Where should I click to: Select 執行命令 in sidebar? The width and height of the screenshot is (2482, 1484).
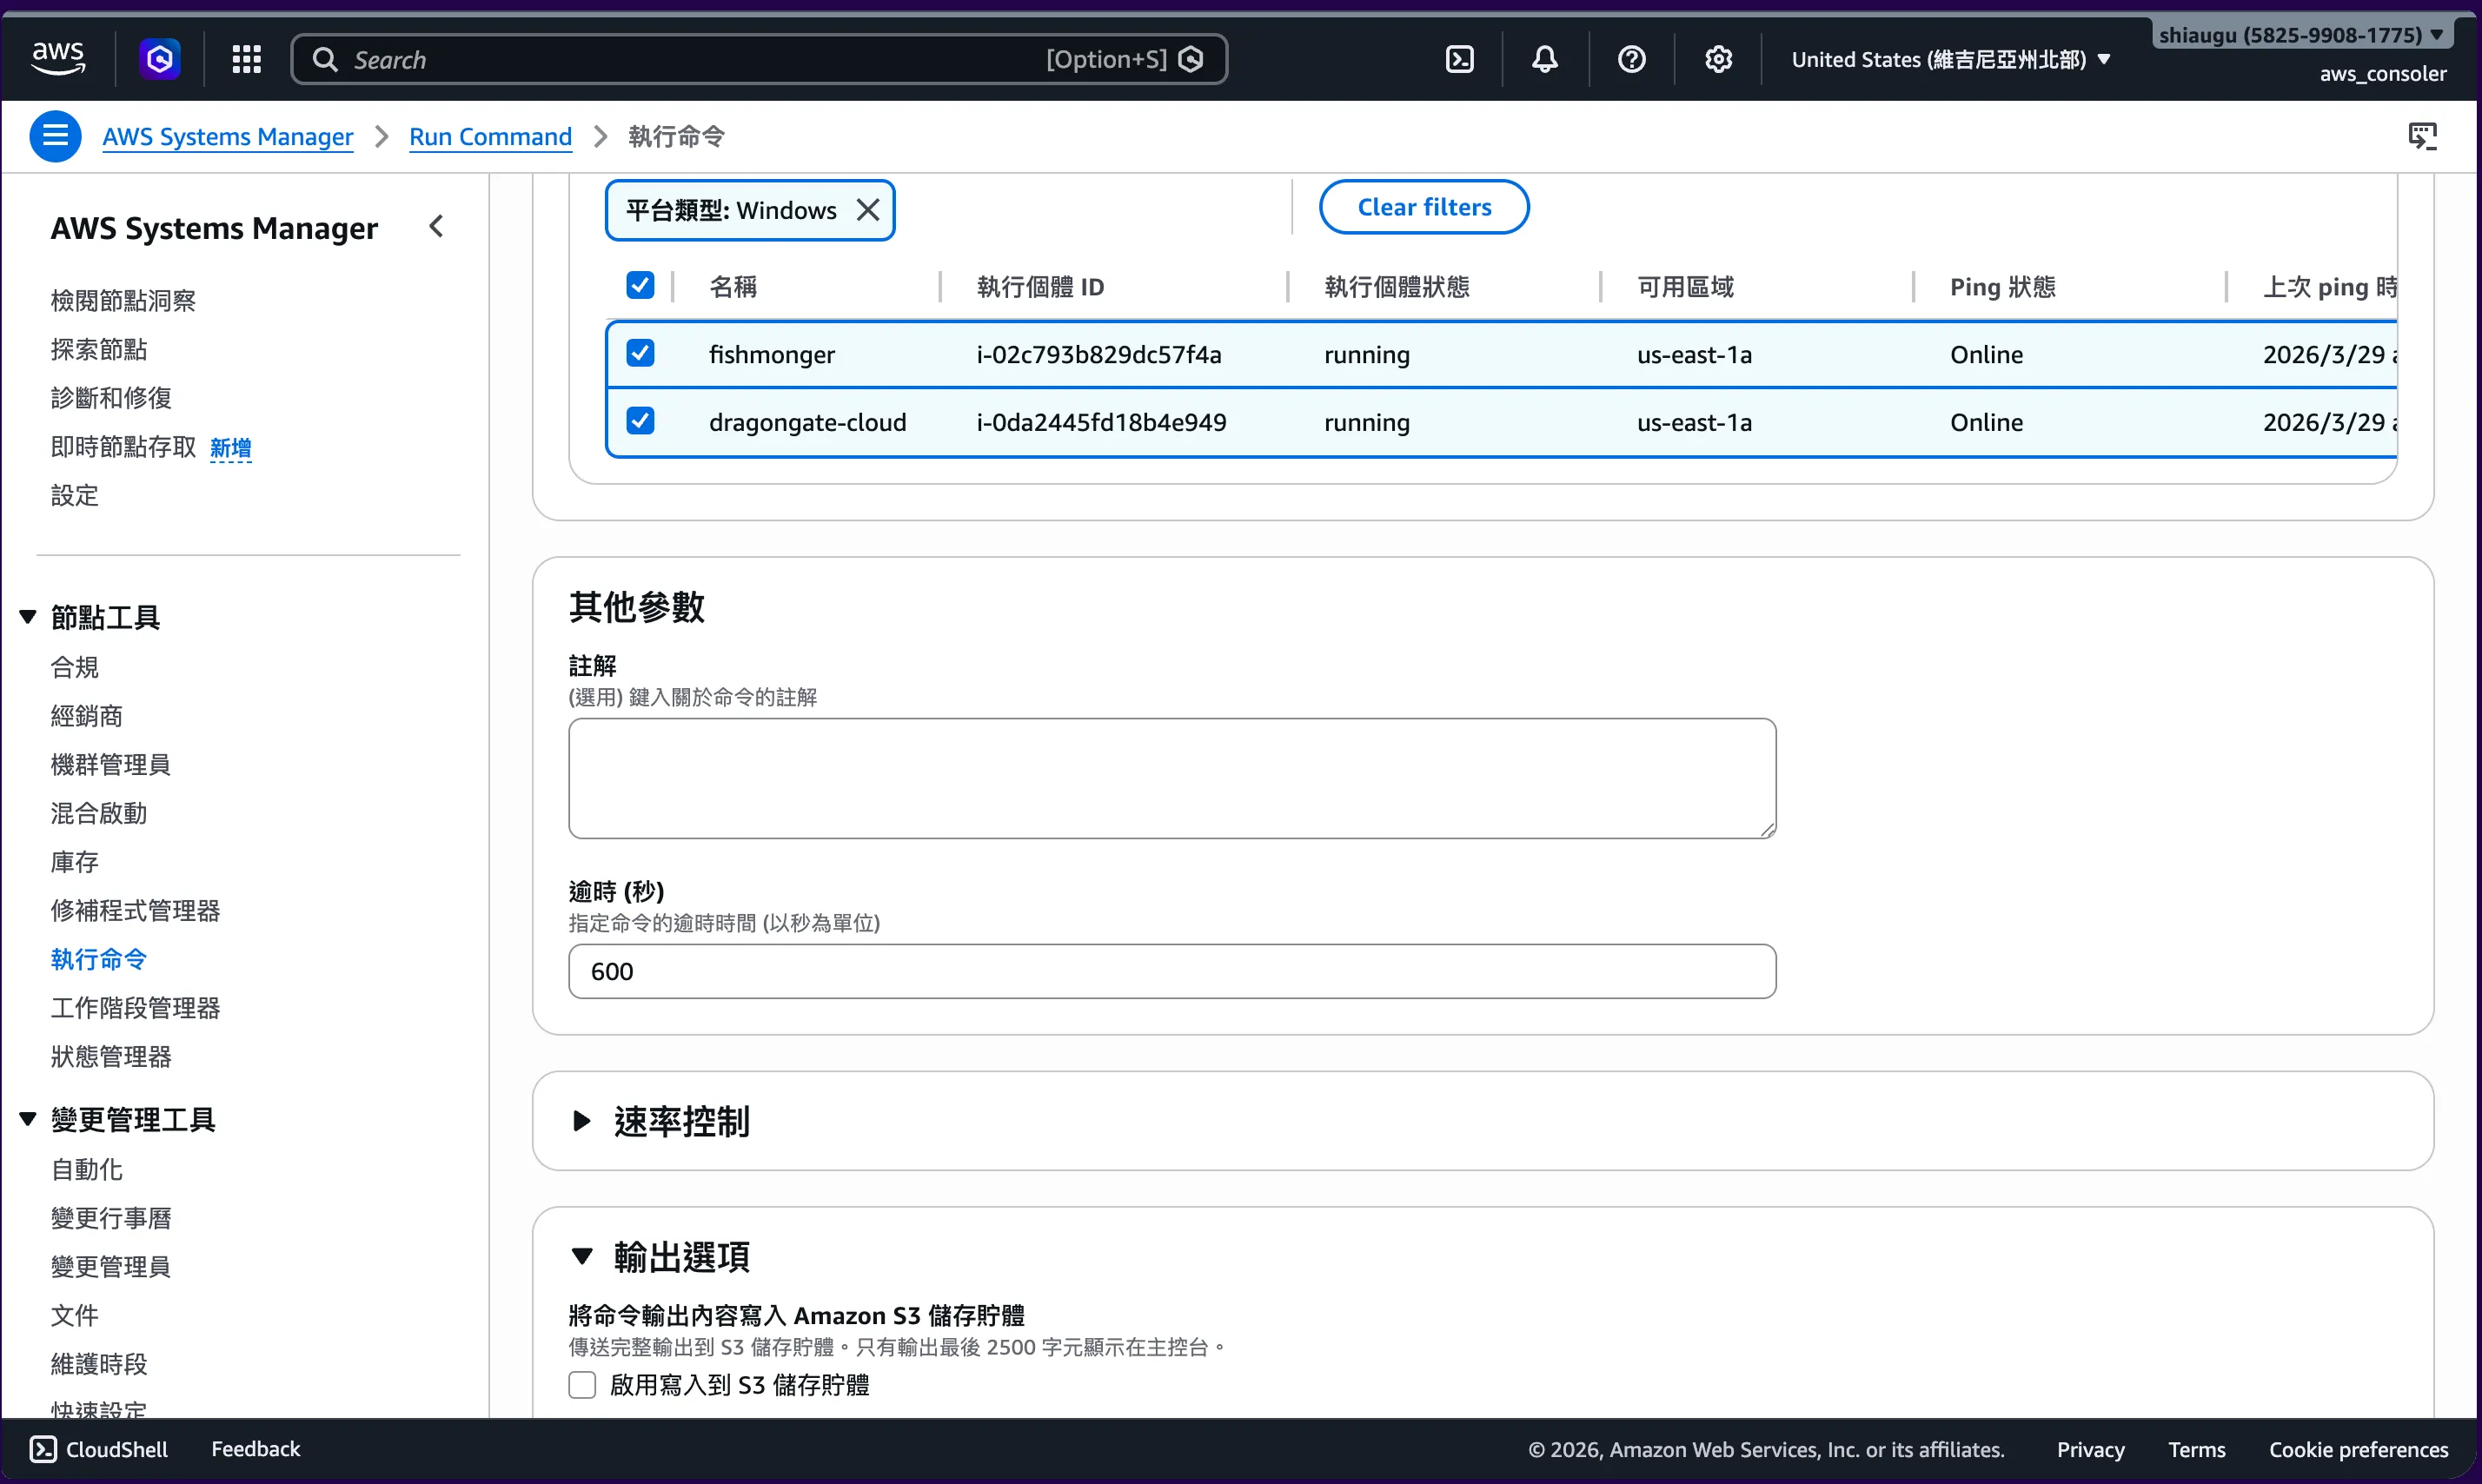(99, 959)
